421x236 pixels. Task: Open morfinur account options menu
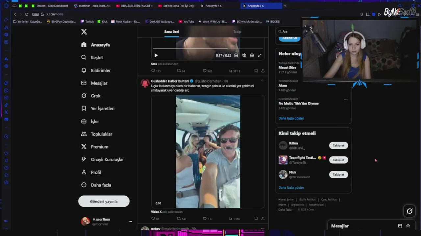(130, 222)
